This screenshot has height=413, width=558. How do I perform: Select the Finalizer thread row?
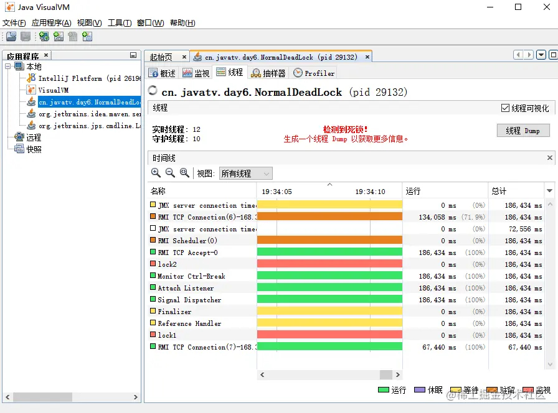click(x=346, y=312)
